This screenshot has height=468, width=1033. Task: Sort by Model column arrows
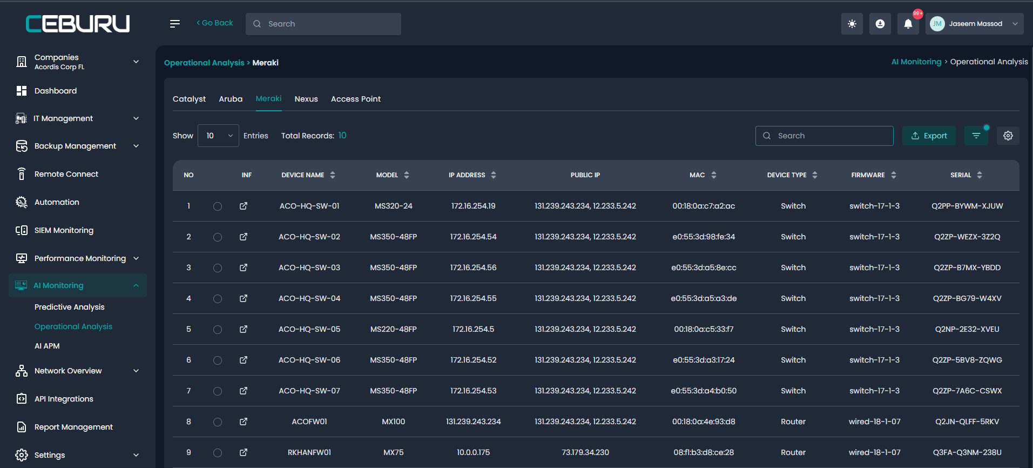[407, 175]
